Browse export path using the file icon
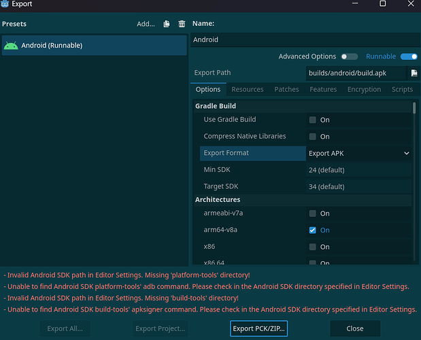The image size is (421, 340). 413,73
